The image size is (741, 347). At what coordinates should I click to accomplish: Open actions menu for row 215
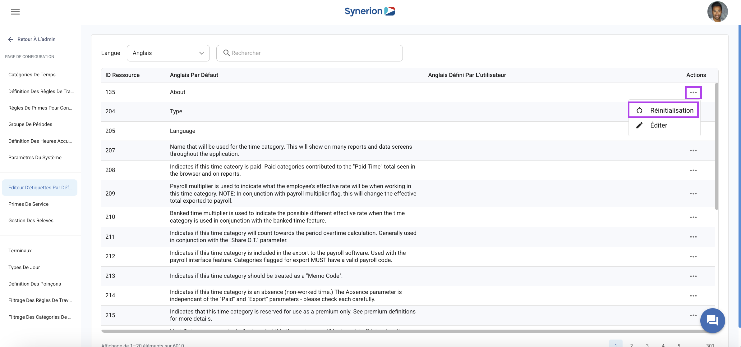pyautogui.click(x=693, y=315)
